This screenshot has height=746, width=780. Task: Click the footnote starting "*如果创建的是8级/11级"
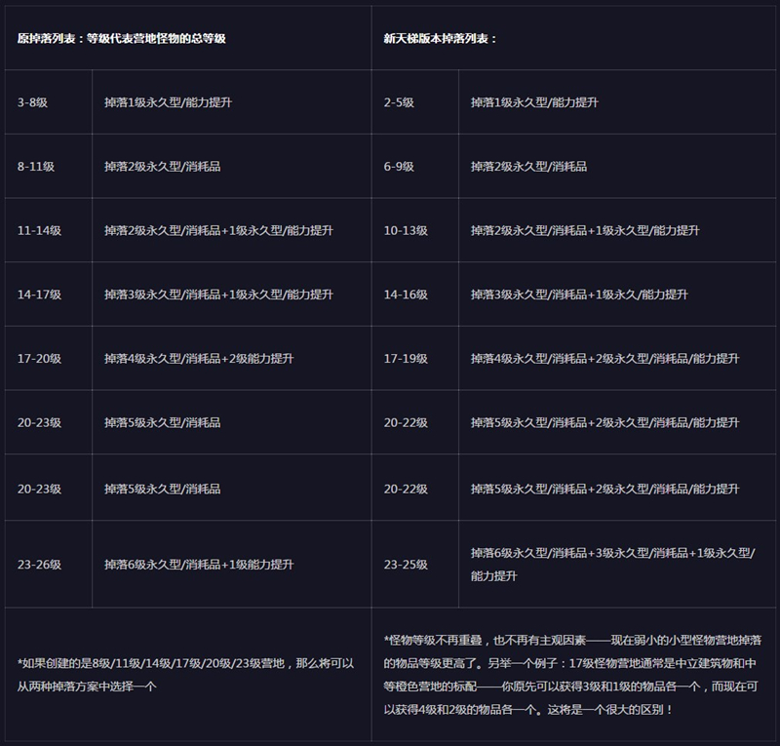185,675
